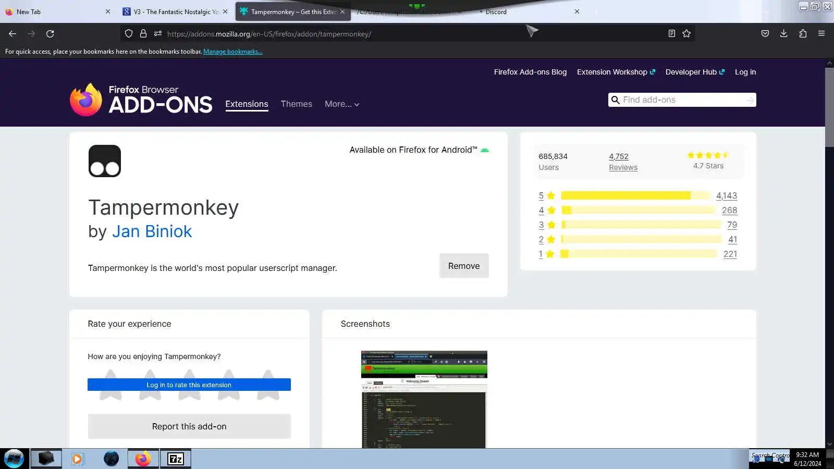Open the 268 four-star reviews count
This screenshot has height=469, width=834.
pos(729,210)
